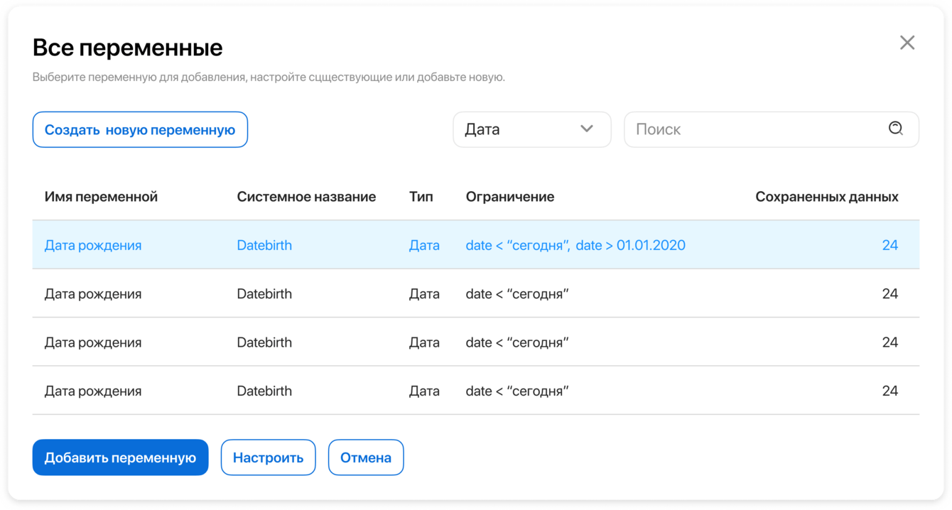
Task: Click saved data count 24 in highlighted row
Action: [x=889, y=245]
